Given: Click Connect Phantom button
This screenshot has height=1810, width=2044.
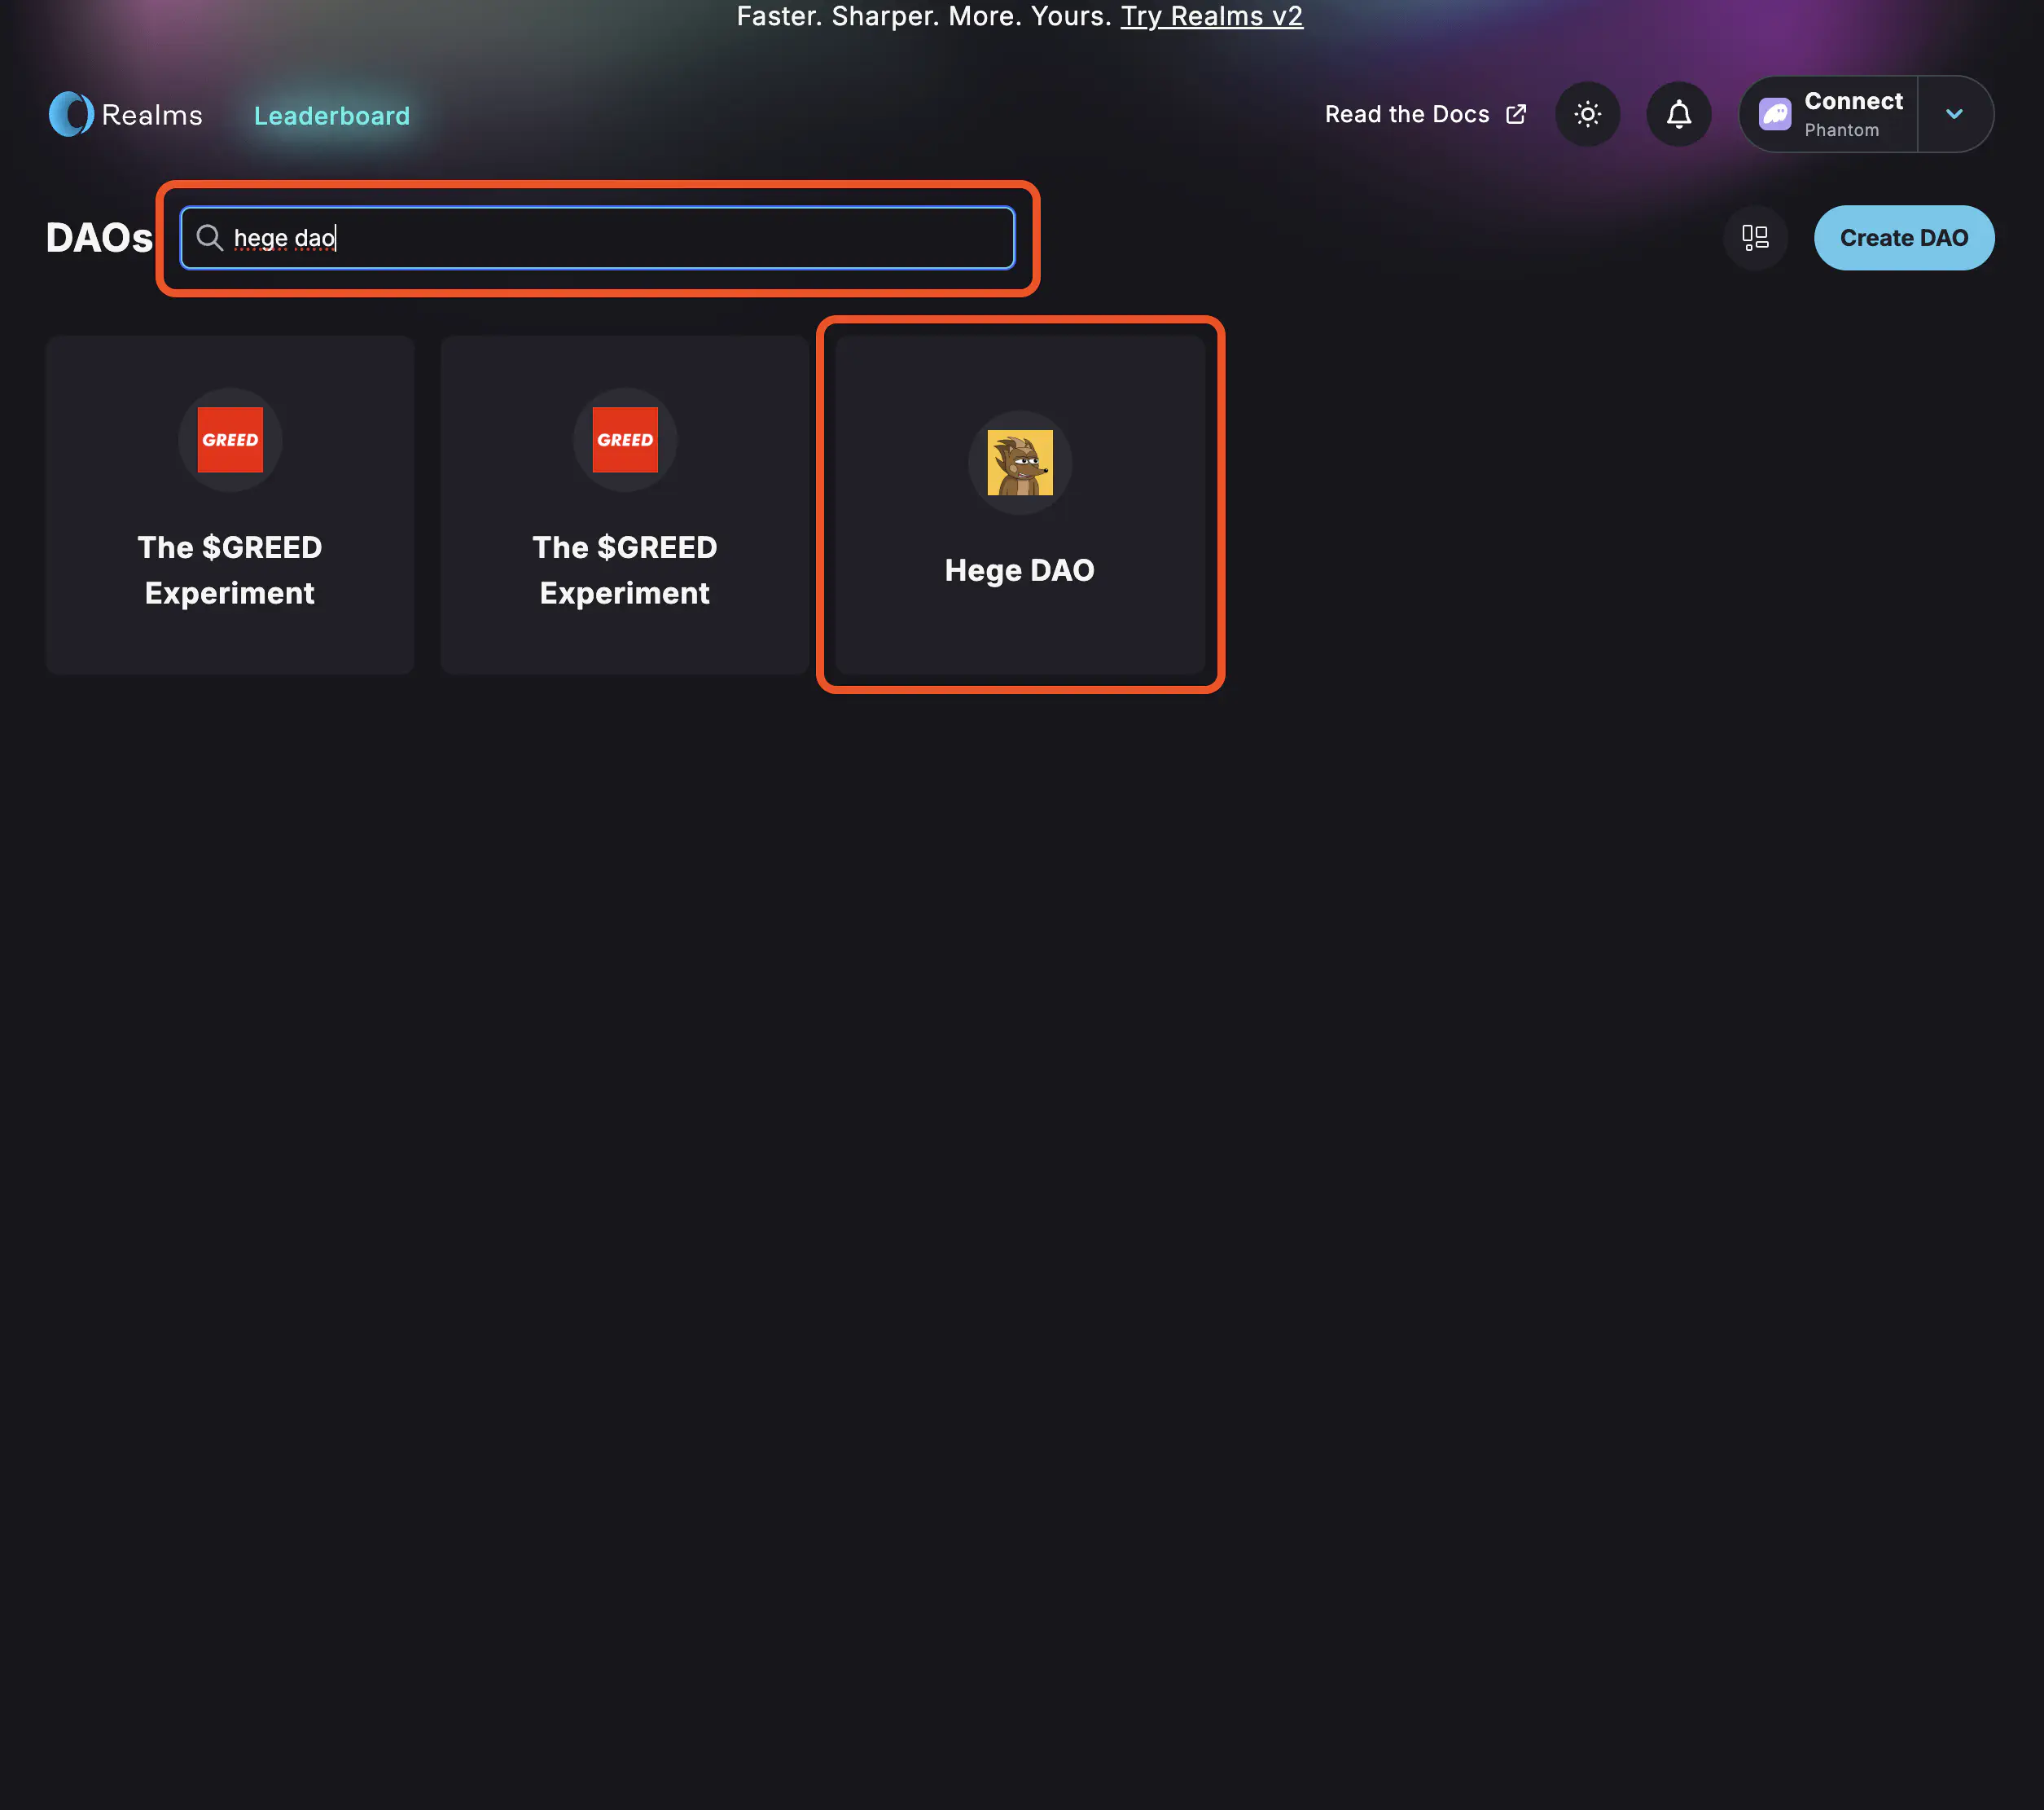Looking at the screenshot, I should 1851,115.
